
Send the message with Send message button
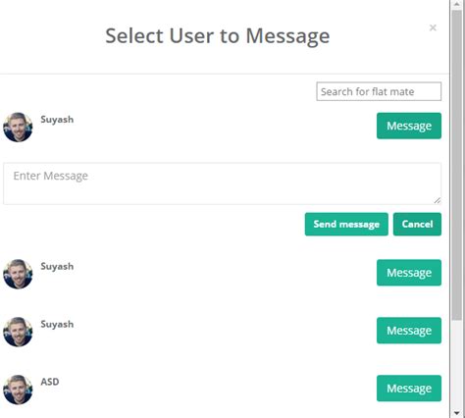click(x=346, y=225)
